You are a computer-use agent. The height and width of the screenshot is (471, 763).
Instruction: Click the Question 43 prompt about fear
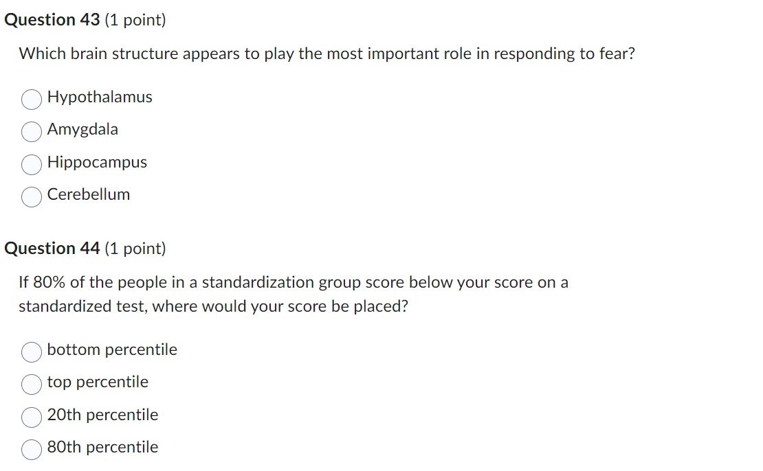point(327,54)
